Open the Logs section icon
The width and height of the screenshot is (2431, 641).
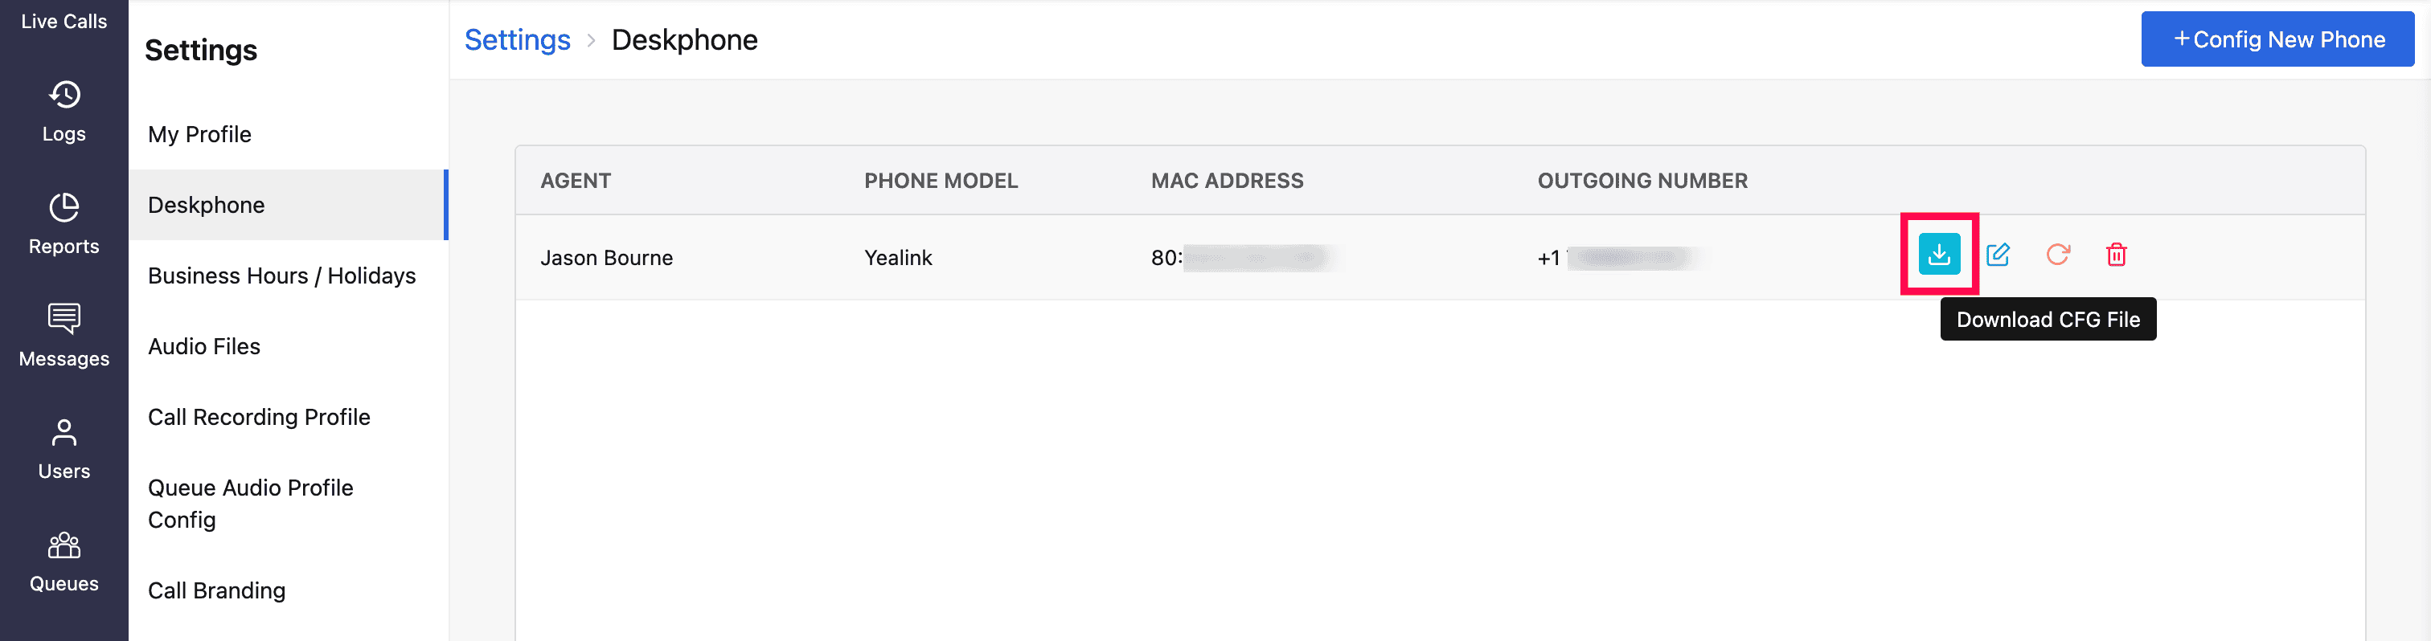pos(64,96)
